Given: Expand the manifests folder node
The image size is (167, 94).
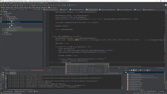Looking at the screenshot, I should click(4, 13).
